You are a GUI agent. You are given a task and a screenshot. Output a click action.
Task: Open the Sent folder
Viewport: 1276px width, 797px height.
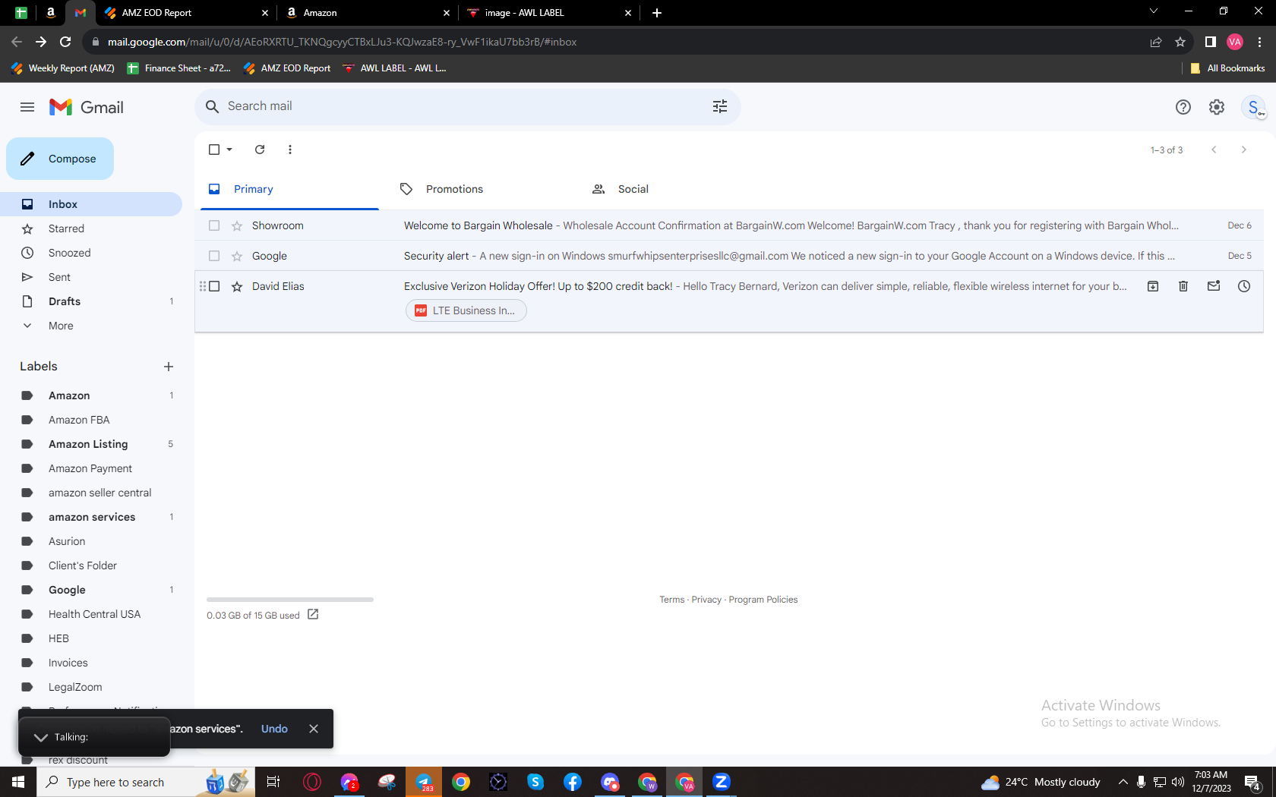[x=91, y=277]
